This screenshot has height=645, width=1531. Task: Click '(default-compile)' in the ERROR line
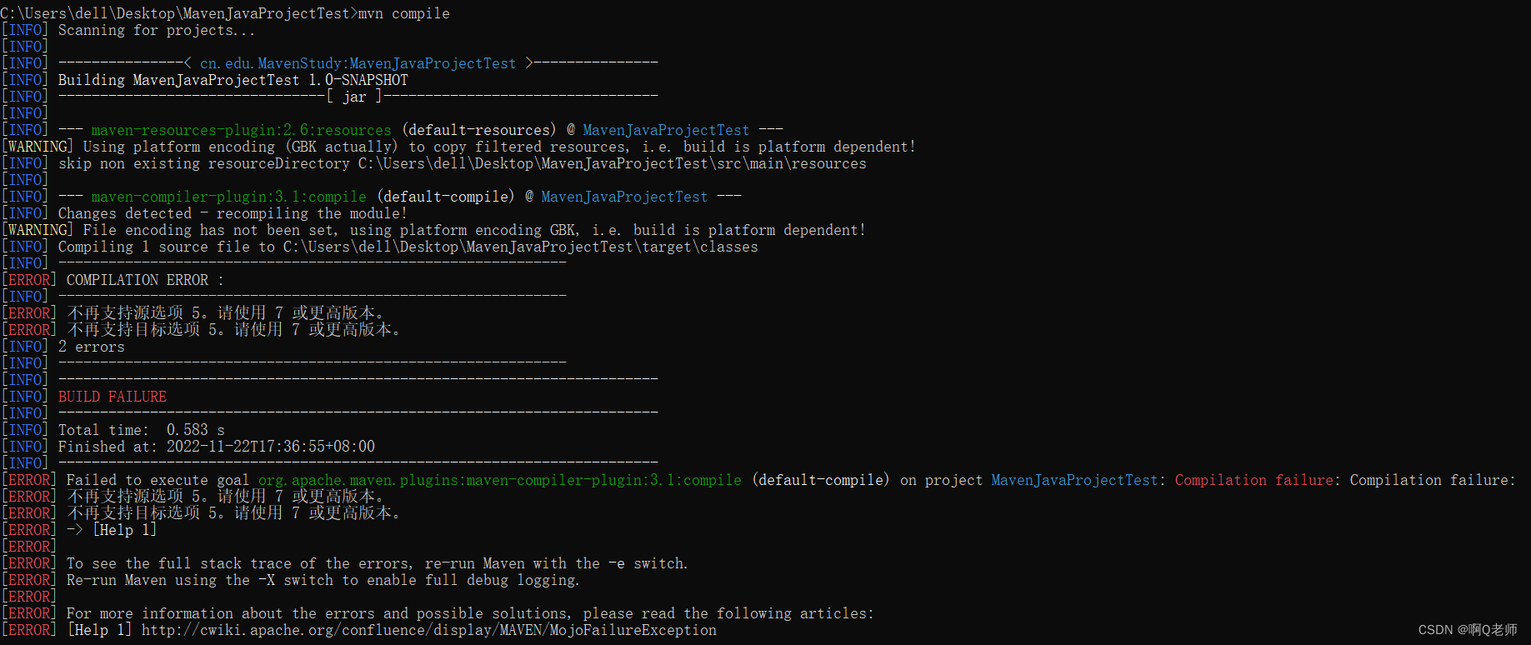pyautogui.click(x=821, y=480)
